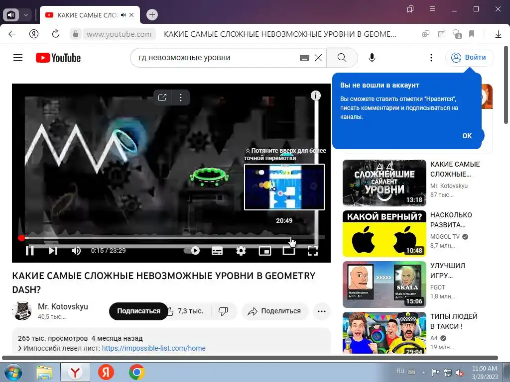The image size is (510, 382).
Task: Close the YouTube browser tab
Action: 131,15
